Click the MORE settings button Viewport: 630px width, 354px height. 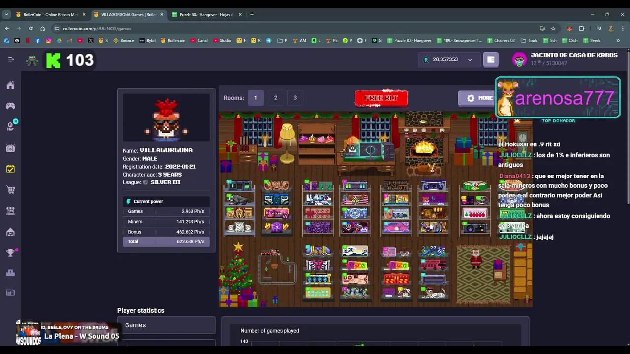(x=479, y=98)
